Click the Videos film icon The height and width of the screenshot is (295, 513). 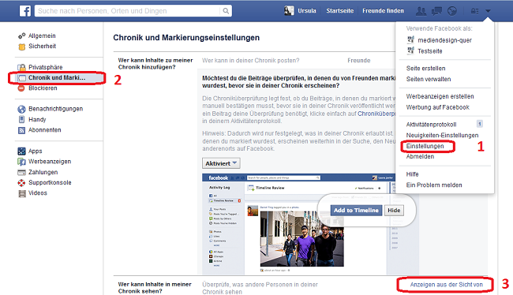click(x=22, y=193)
